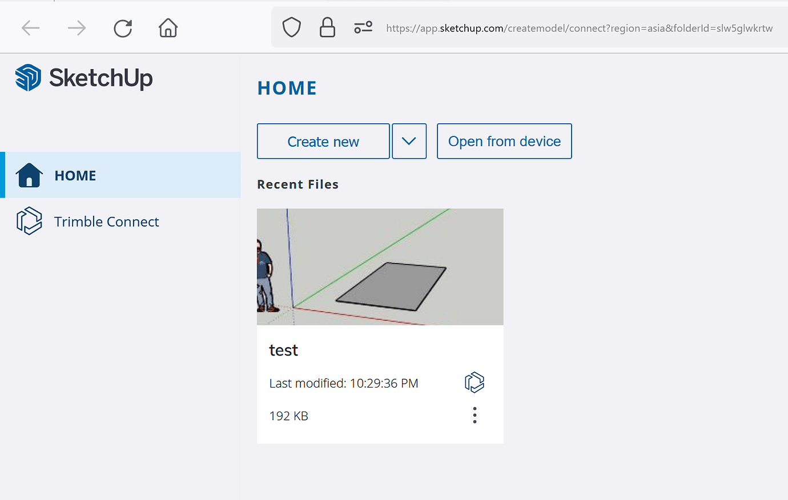788x500 pixels.
Task: Click the browser back arrow
Action: (30, 27)
